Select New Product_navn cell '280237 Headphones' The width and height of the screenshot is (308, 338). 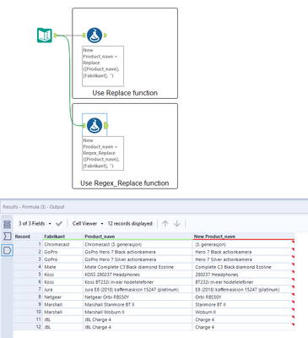243,275
